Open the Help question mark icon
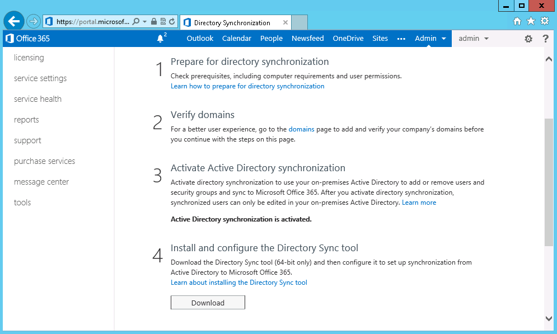The width and height of the screenshot is (557, 334). point(546,39)
